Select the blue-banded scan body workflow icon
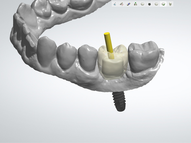This screenshot has height=143, width=191. pyautogui.click(x=129, y=4)
